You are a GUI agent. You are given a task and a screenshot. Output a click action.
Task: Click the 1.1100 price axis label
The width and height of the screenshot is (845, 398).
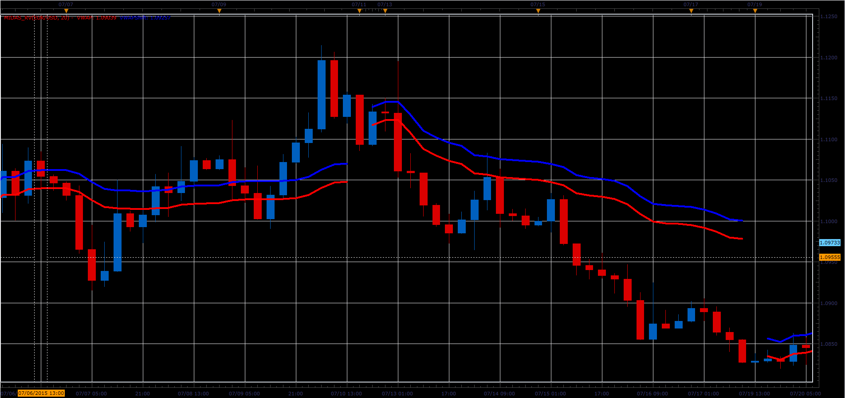click(x=829, y=139)
